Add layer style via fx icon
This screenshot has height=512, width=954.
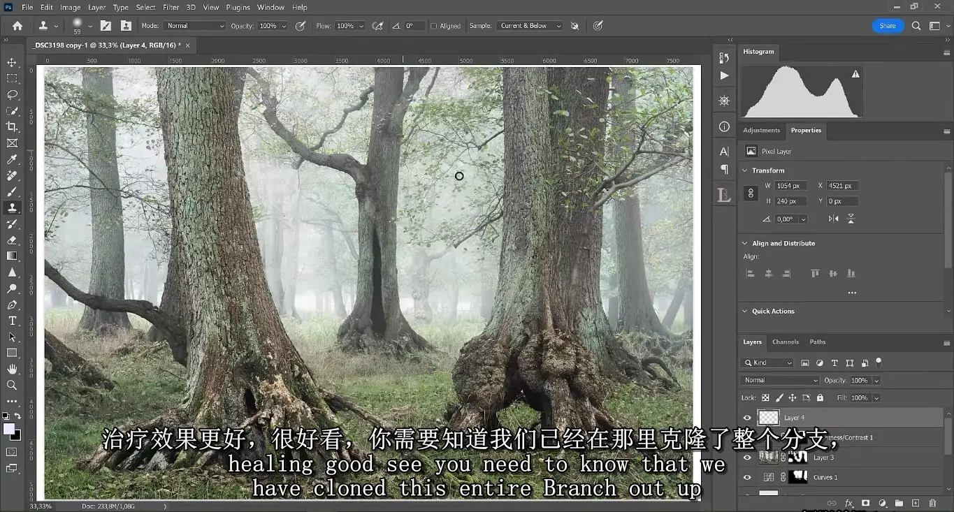pos(848,503)
